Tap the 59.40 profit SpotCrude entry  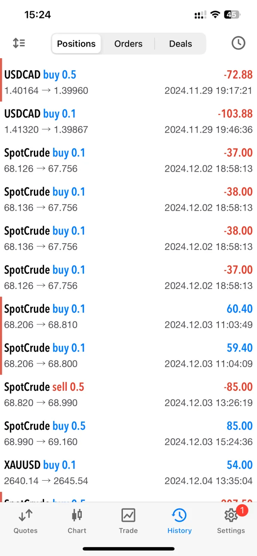point(128,355)
